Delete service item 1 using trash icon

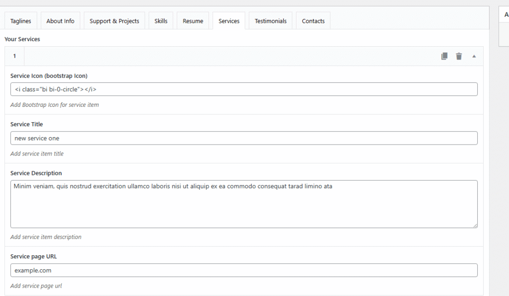(x=459, y=56)
